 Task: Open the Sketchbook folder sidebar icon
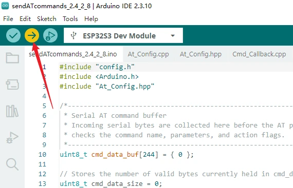(12, 58)
